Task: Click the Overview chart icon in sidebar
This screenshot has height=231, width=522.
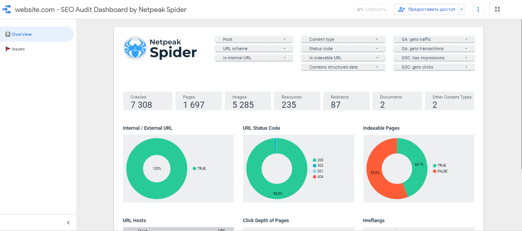Action: [8, 34]
